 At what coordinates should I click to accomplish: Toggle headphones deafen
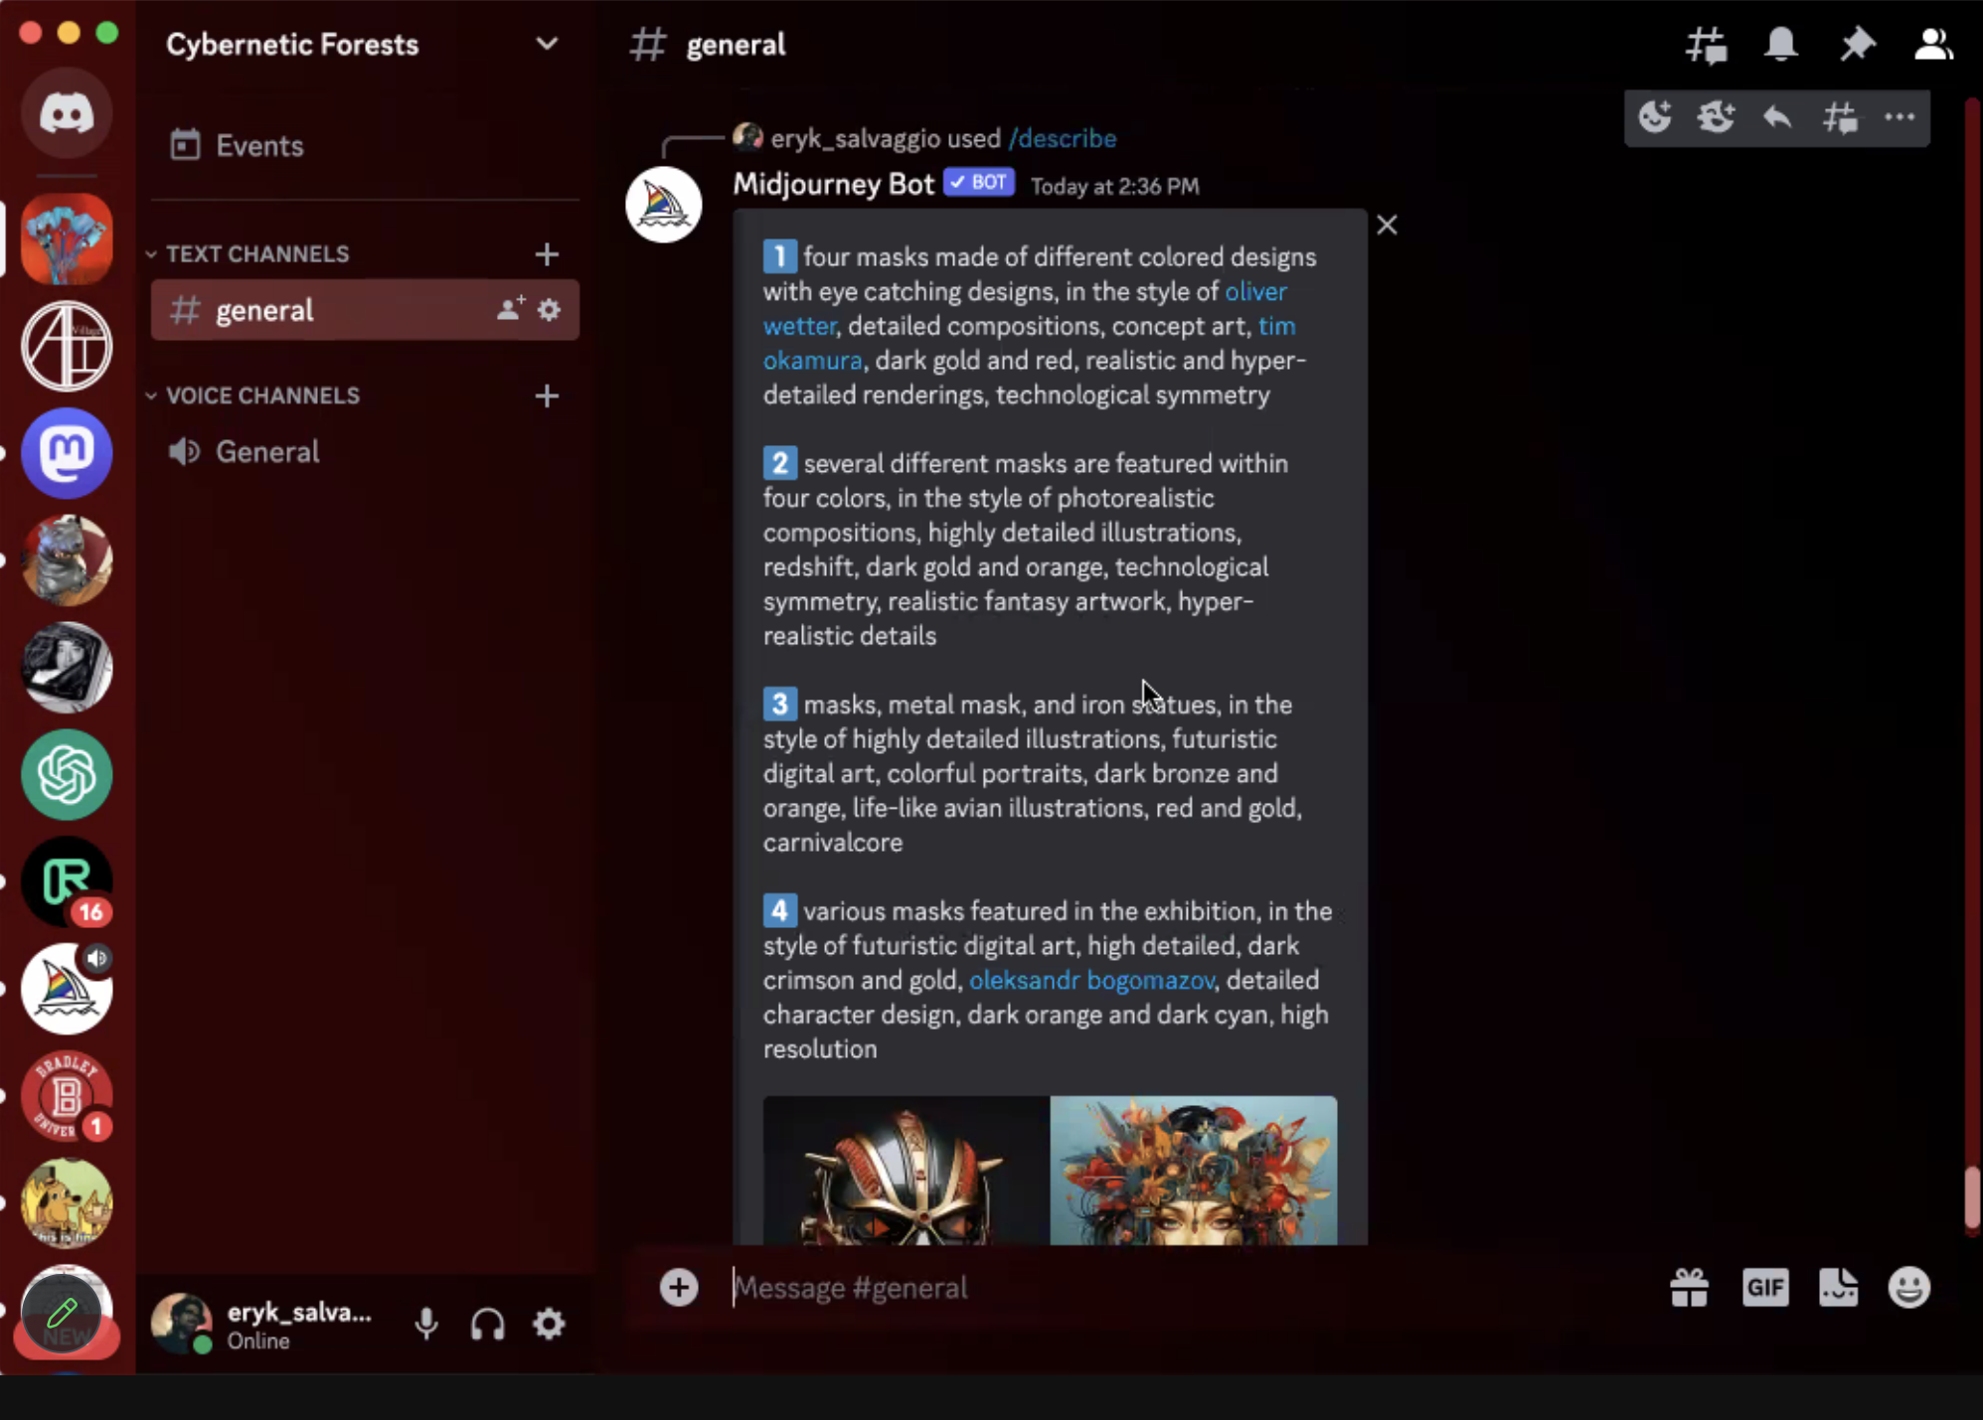click(487, 1324)
